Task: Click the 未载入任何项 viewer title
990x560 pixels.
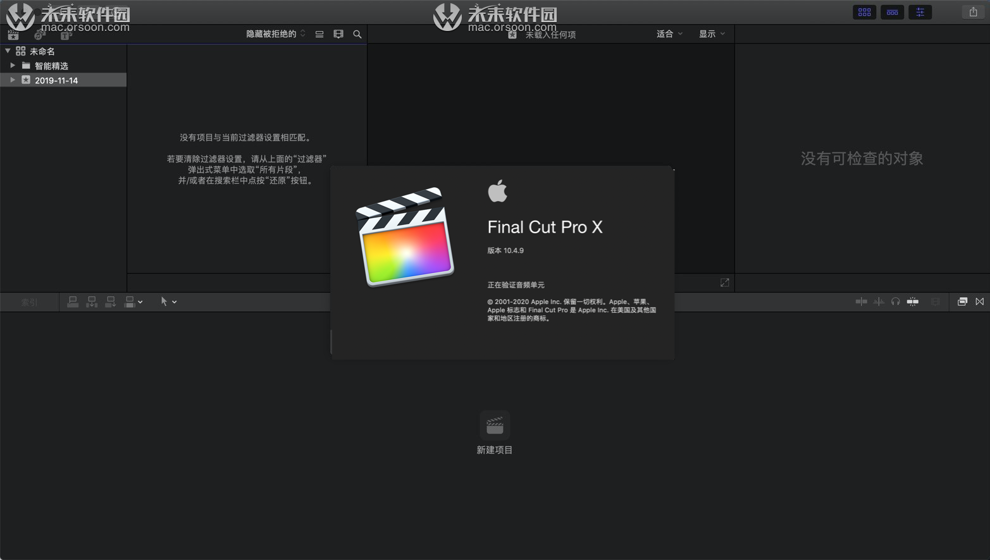Action: pos(550,35)
